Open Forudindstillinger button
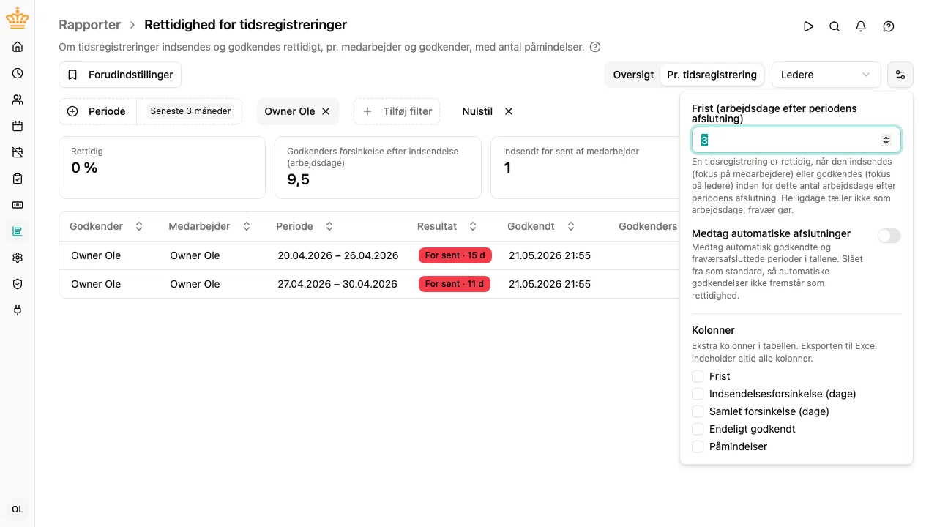The image size is (937, 527). pyautogui.click(x=120, y=75)
